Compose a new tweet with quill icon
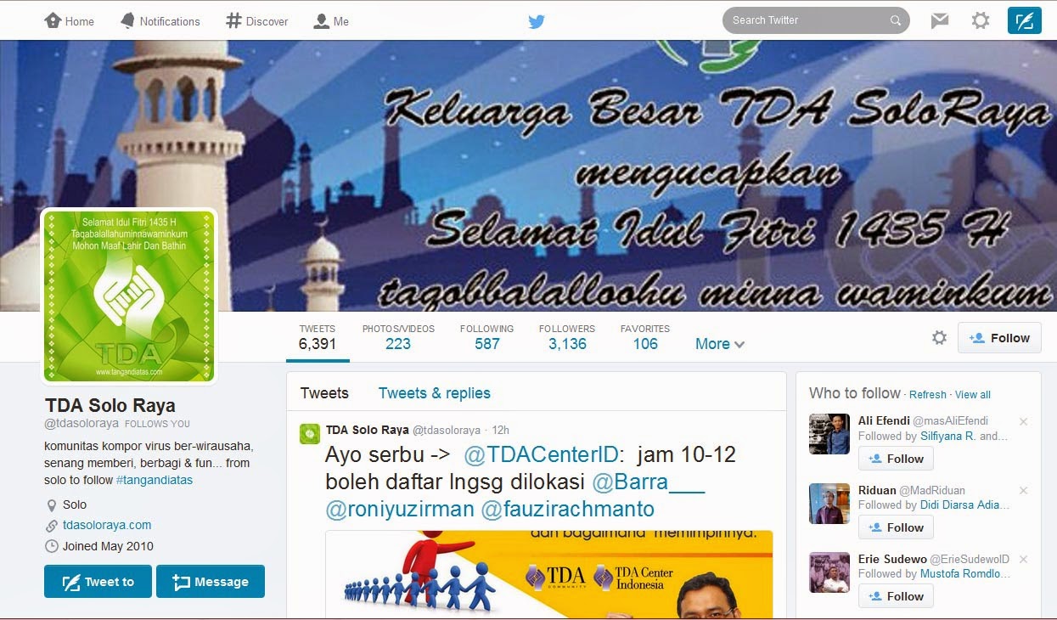Image resolution: width=1057 pixels, height=620 pixels. tap(1024, 20)
